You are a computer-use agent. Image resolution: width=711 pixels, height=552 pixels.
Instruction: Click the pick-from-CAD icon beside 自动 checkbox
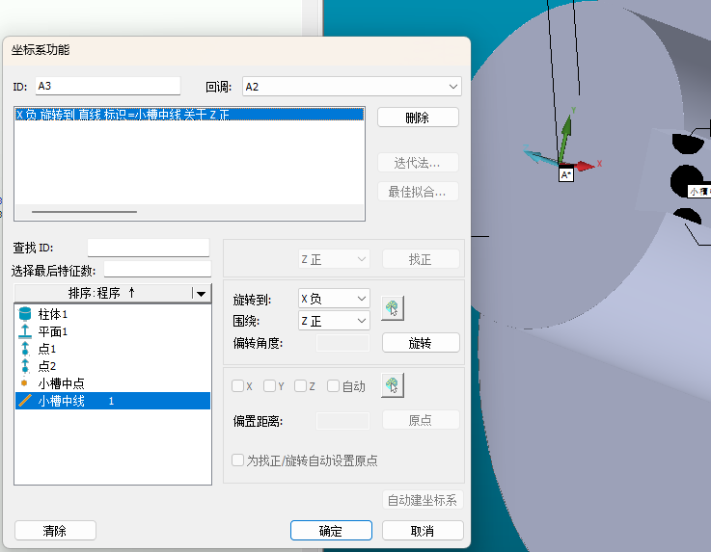(x=393, y=385)
